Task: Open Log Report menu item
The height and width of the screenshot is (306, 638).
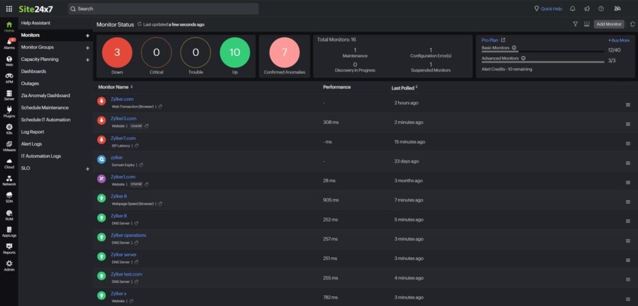Action: (x=32, y=132)
